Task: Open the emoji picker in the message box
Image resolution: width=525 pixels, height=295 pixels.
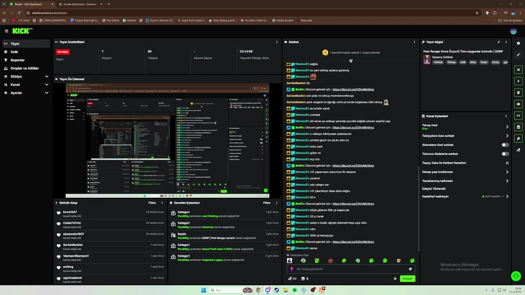Action: (x=410, y=269)
